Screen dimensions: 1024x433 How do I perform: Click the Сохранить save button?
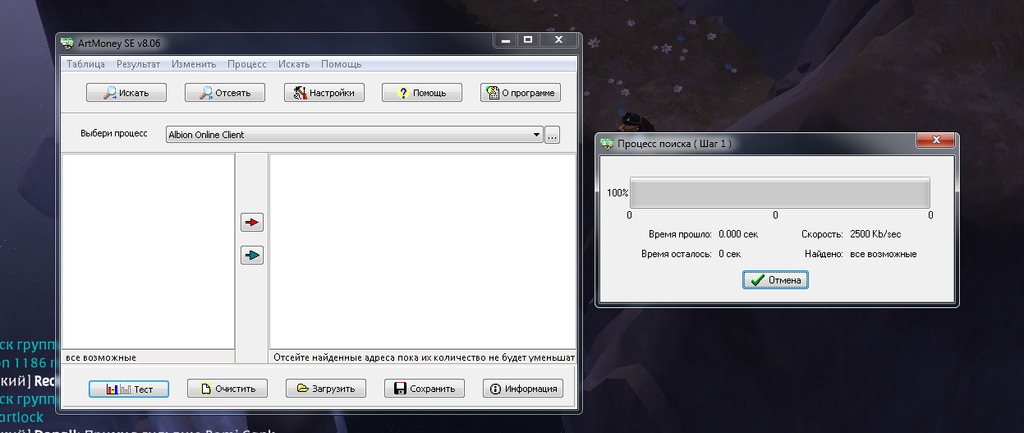pos(425,389)
